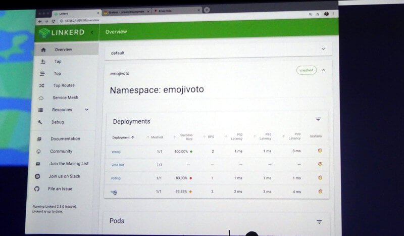Click the 93.33% success rate for web

(x=181, y=192)
